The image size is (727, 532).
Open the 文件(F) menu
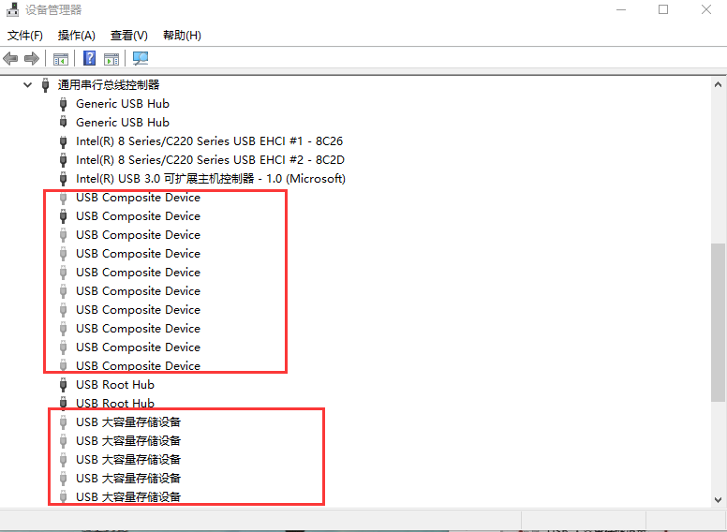coord(25,36)
